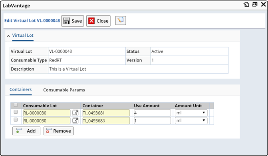Viewport: 268px width, 156px height.
Task: Click the document icon in the title bar
Action: 246,4
